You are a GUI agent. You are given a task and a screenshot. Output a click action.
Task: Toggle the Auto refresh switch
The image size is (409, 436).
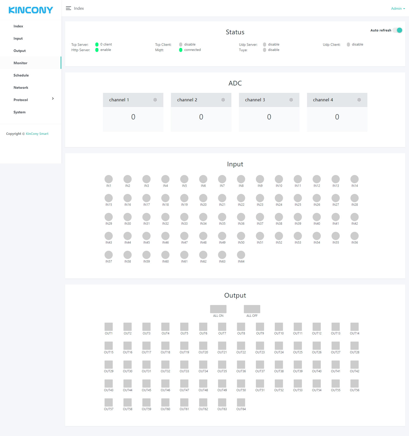(x=397, y=30)
